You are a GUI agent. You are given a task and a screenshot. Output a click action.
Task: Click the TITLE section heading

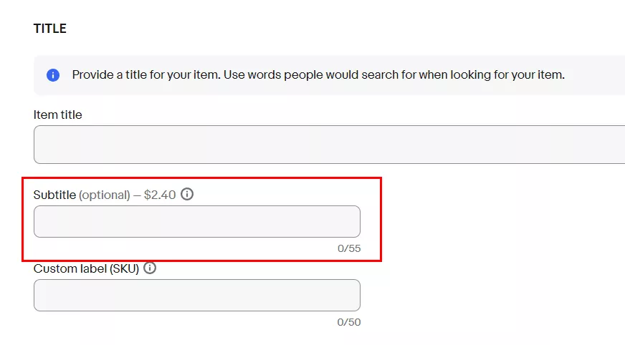(50, 29)
